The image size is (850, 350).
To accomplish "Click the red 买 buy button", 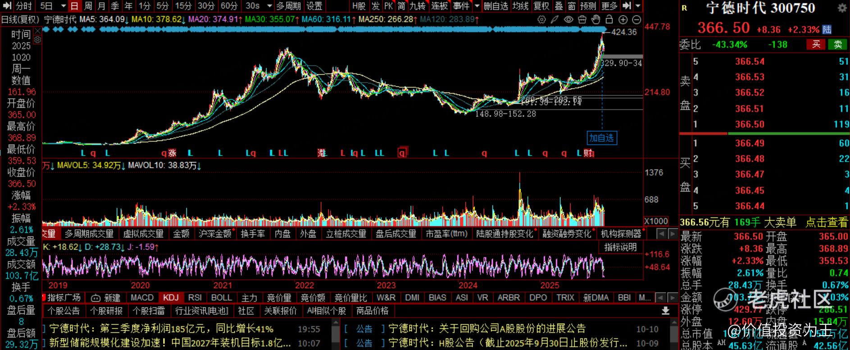I will click(x=816, y=44).
